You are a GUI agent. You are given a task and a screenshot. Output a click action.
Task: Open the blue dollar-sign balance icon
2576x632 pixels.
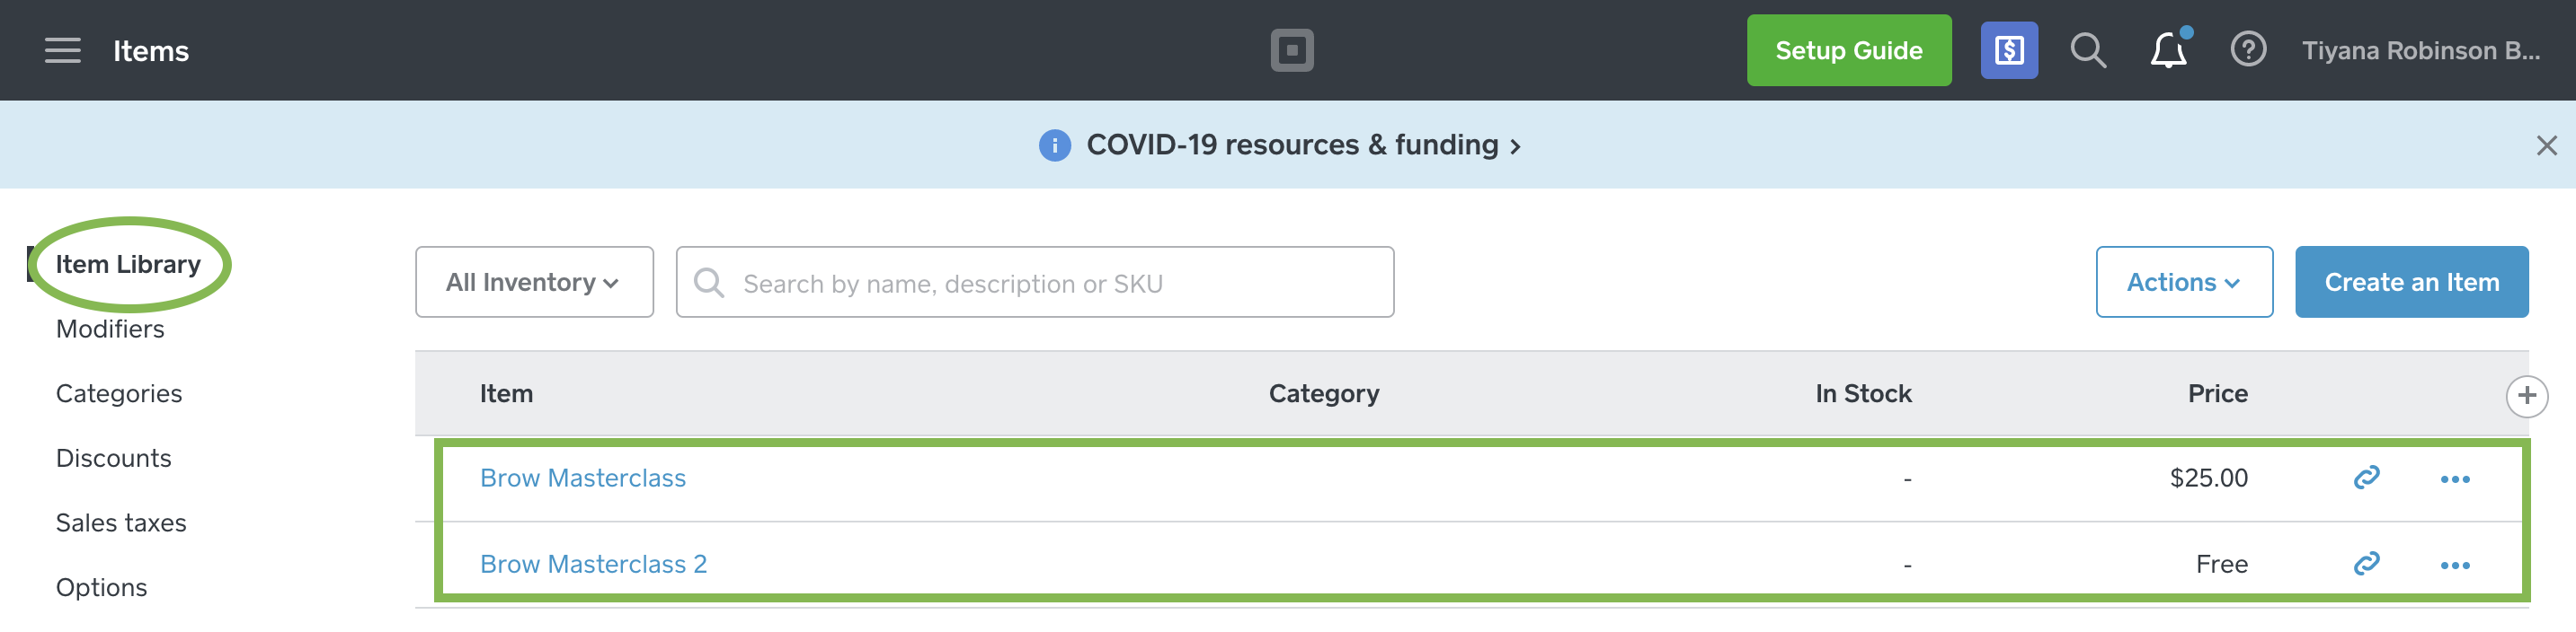[x=2008, y=50]
